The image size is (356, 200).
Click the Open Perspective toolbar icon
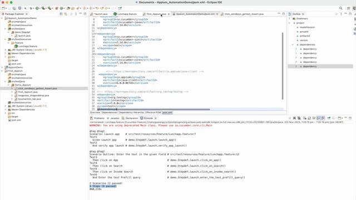(349, 8)
